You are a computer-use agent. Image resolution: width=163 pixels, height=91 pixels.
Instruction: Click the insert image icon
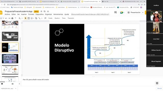tap(32, 18)
